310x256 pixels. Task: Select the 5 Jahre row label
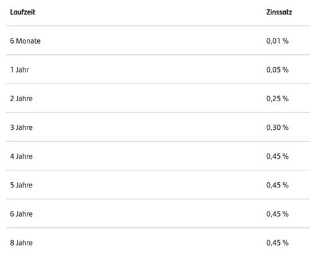(21, 185)
